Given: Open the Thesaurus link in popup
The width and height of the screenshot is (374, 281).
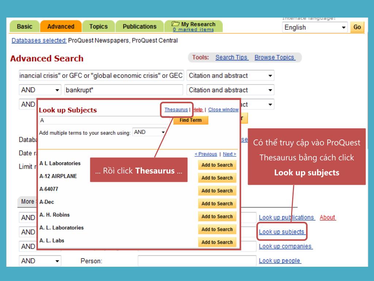Looking at the screenshot, I should point(176,109).
